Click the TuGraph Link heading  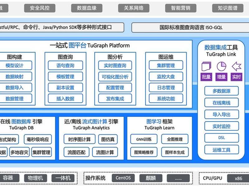pyautogui.click(x=221, y=54)
